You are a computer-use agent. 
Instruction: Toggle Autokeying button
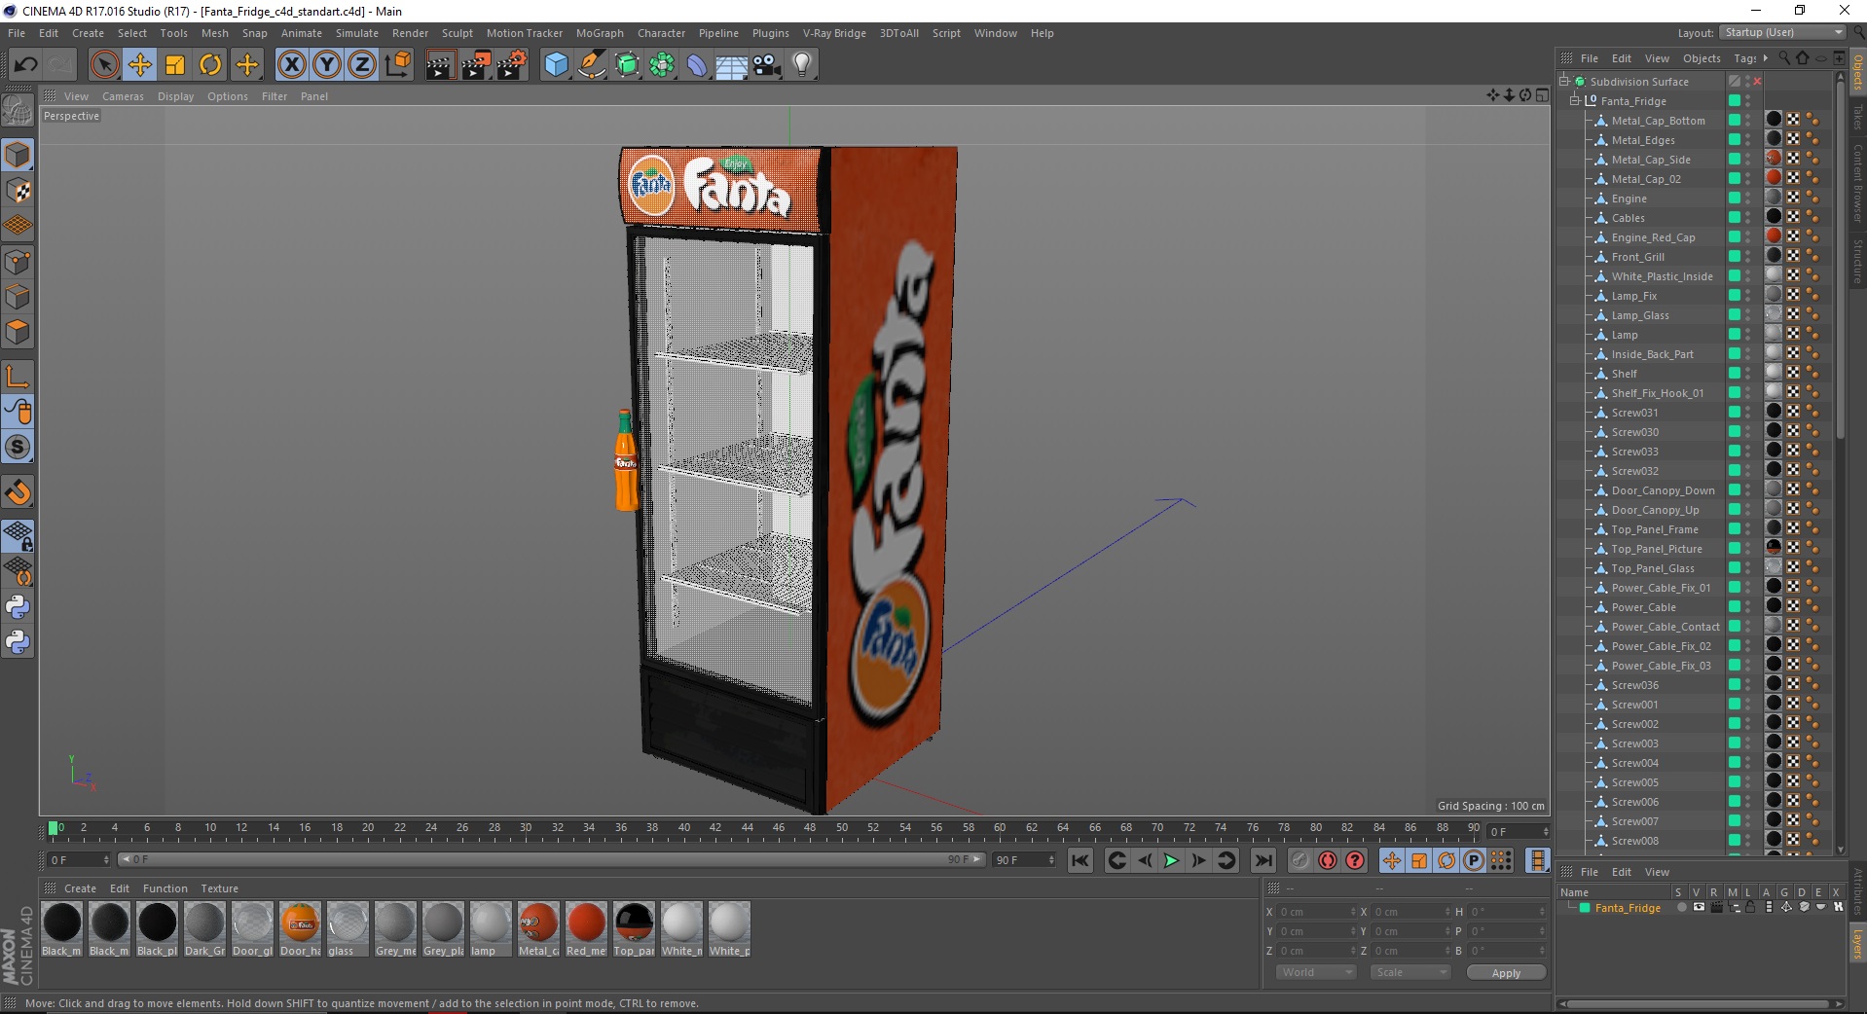[1328, 860]
